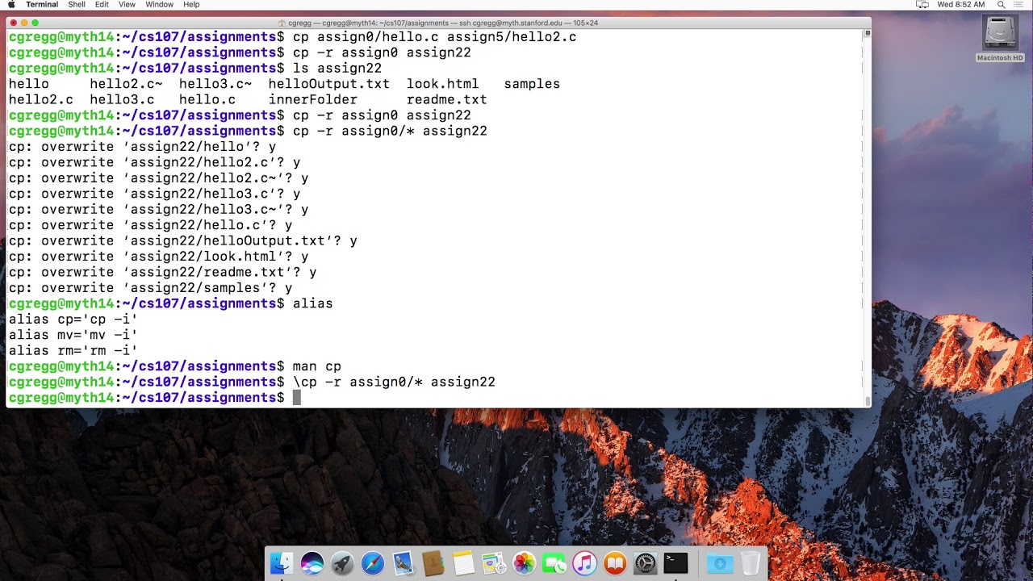Viewport: 1033px width, 581px height.
Task: Open Photos app in dock
Action: point(525,563)
